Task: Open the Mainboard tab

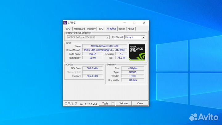Action: coord(79,29)
